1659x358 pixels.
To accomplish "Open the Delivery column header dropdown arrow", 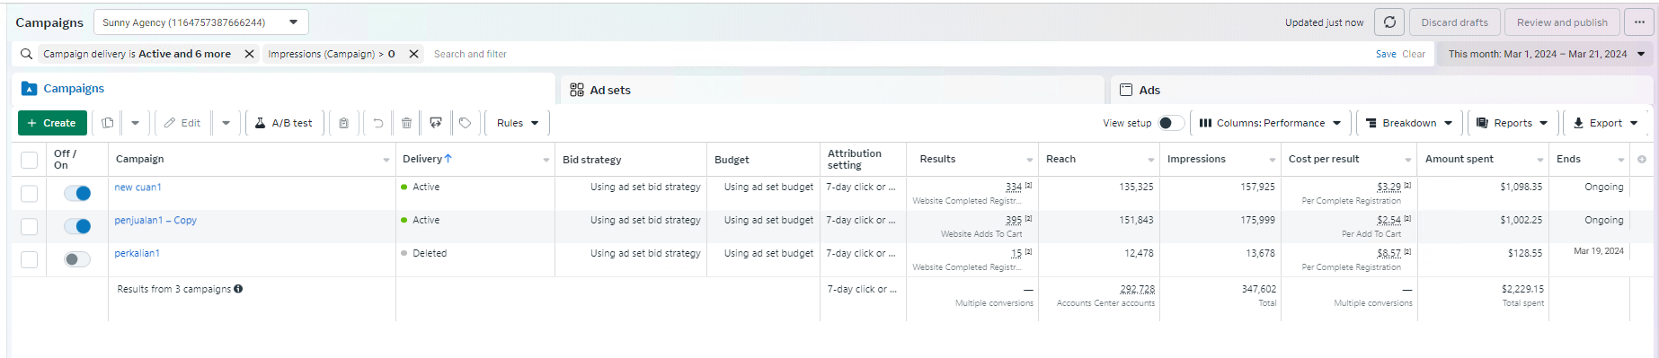I will point(546,160).
